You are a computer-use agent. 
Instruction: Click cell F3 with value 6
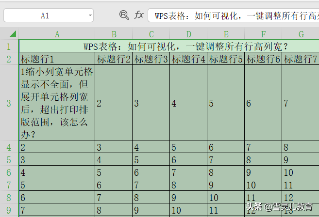click(263, 103)
